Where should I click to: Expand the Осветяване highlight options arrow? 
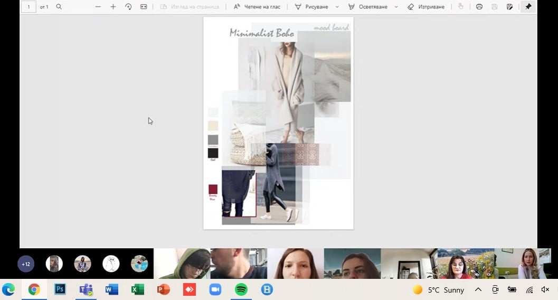pyautogui.click(x=396, y=7)
